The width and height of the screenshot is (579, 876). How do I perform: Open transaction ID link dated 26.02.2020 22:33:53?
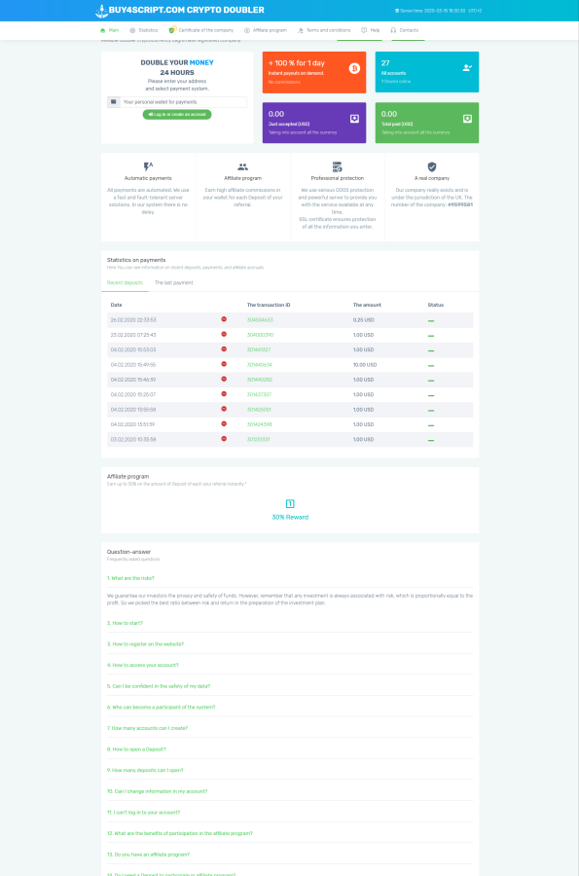(260, 320)
